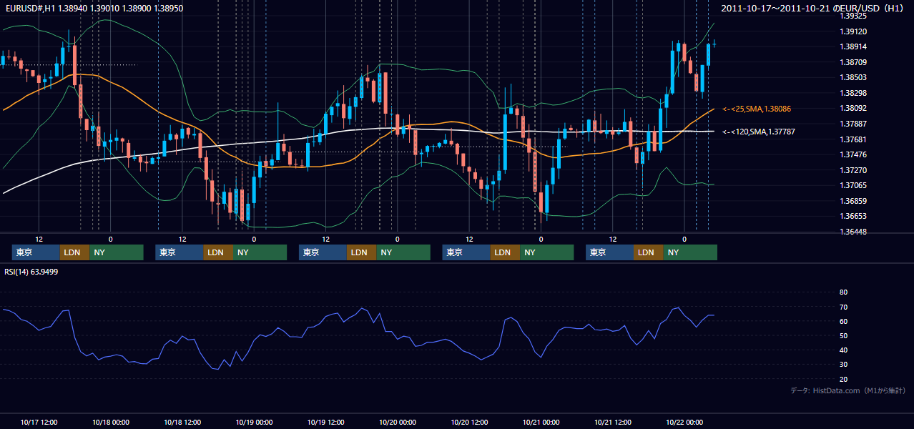Click RSI scale level 60
The height and width of the screenshot is (429, 914).
coord(843,321)
